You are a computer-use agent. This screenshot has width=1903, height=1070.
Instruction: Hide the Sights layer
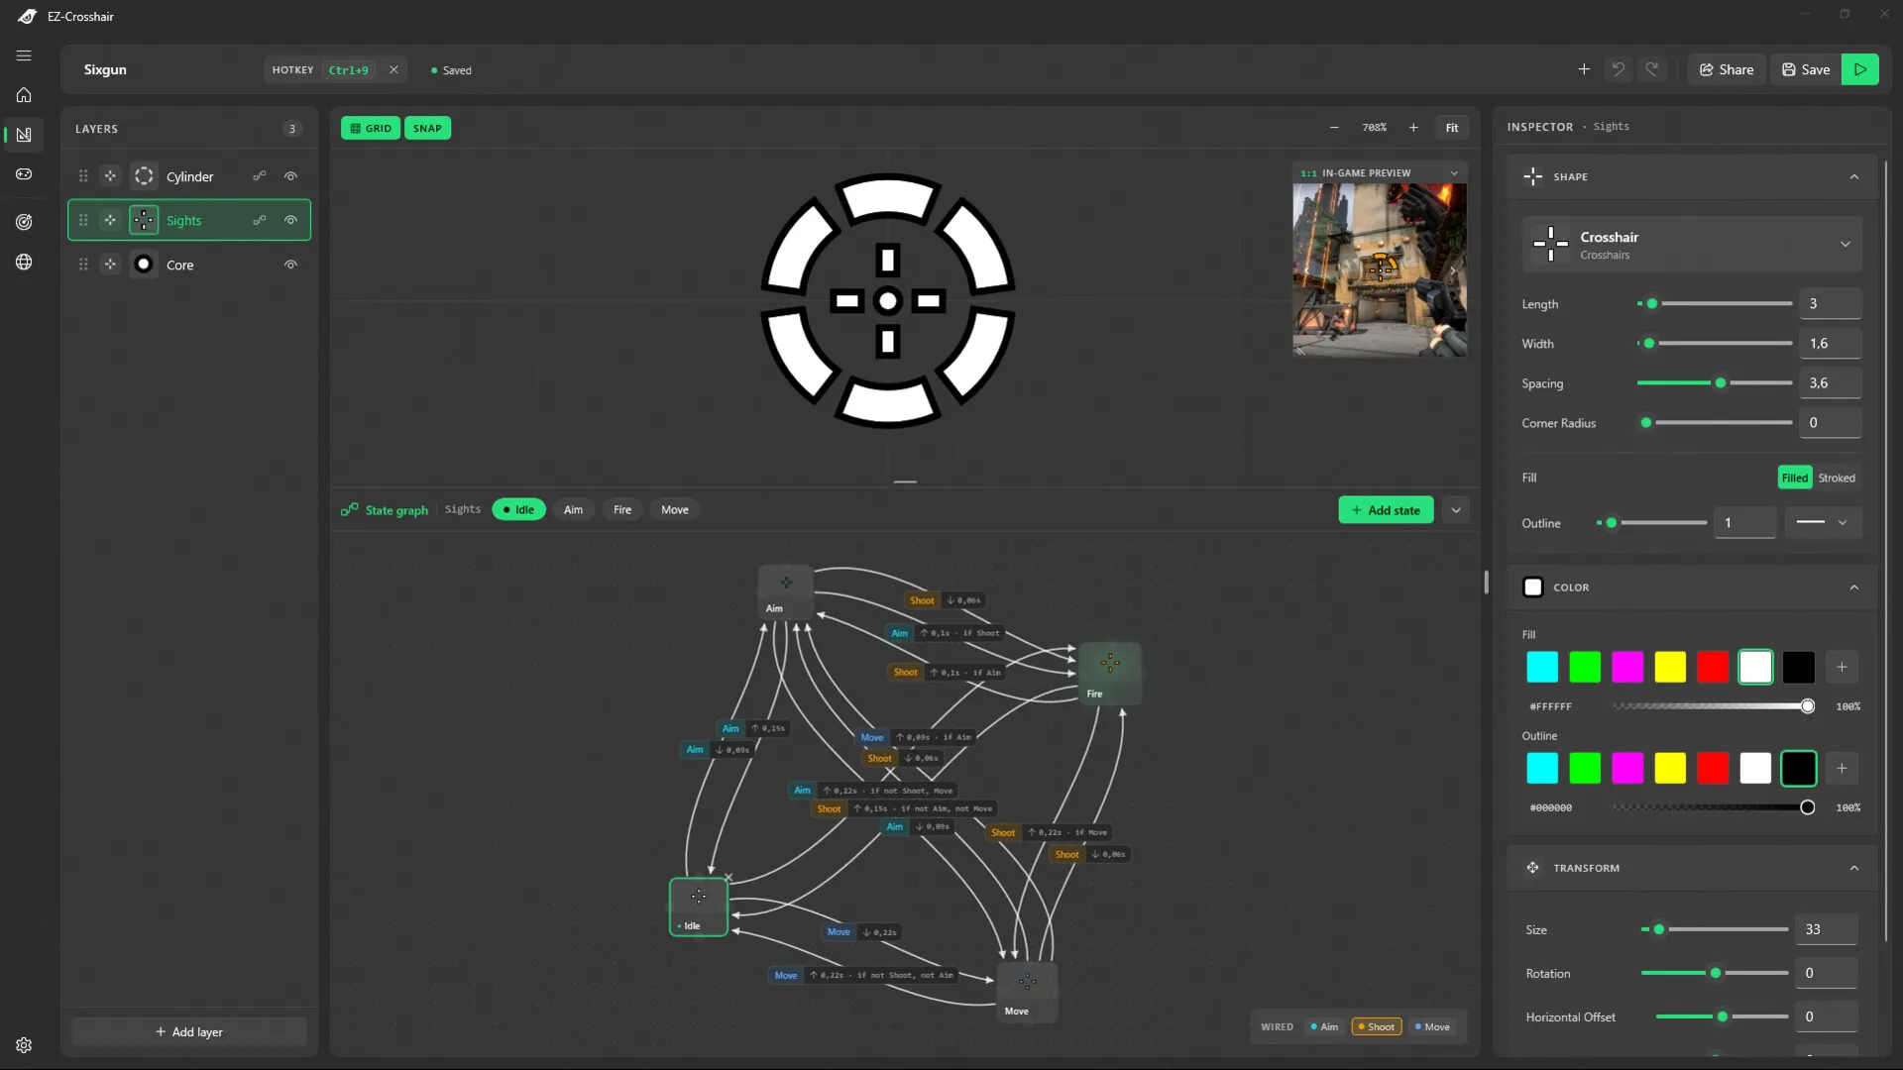point(290,220)
